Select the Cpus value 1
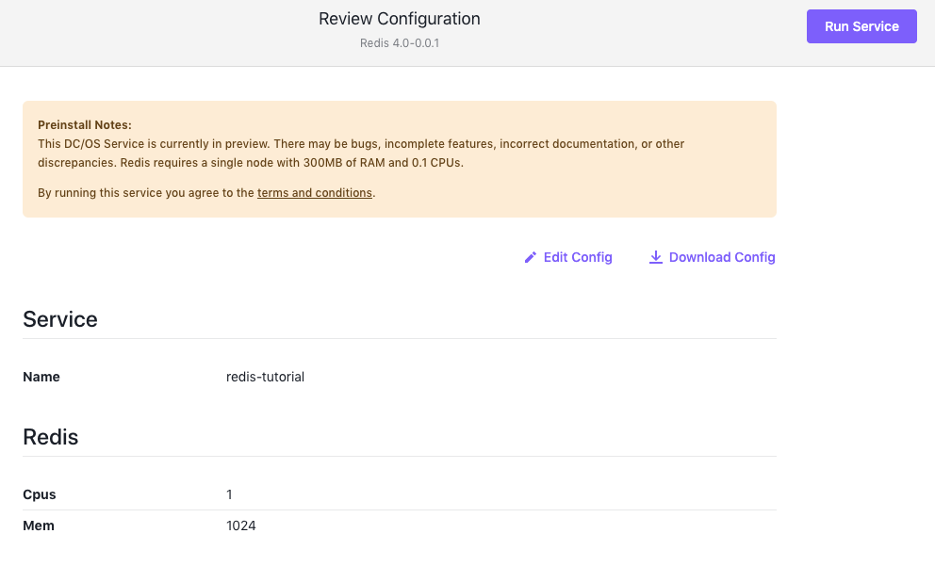The image size is (935, 566). (x=230, y=494)
